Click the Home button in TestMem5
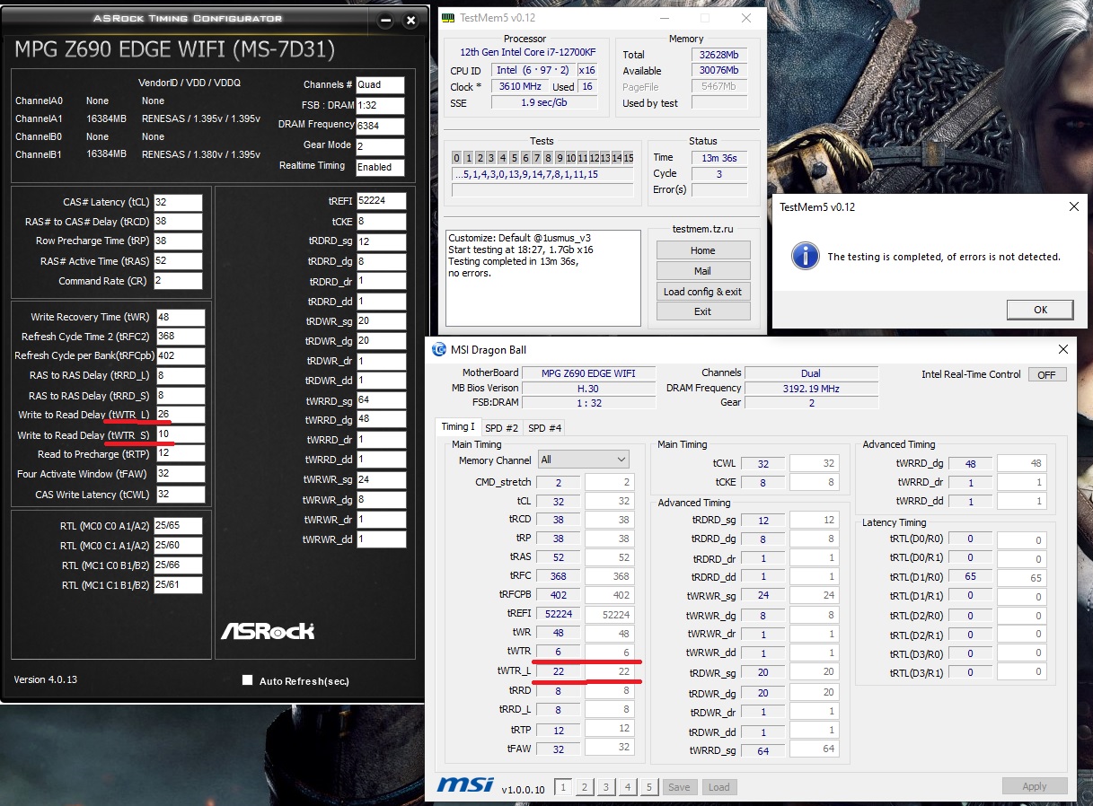 coord(702,250)
